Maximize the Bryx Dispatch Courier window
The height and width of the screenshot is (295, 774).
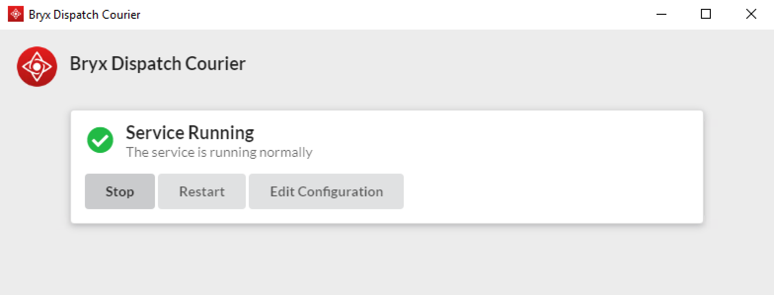706,14
